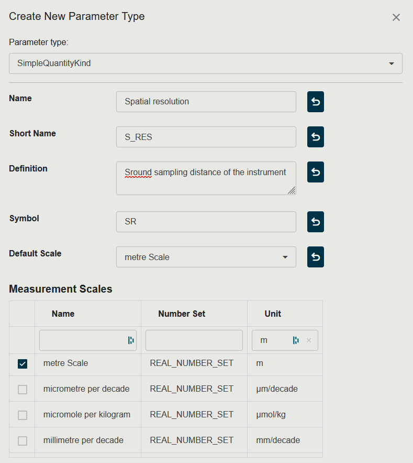Screen dimensions: 413x463
Task: Select the micromole per kilogram name cell
Action: 87,414
